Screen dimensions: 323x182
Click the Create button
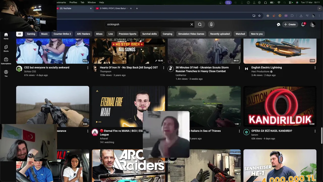pyautogui.click(x=290, y=25)
